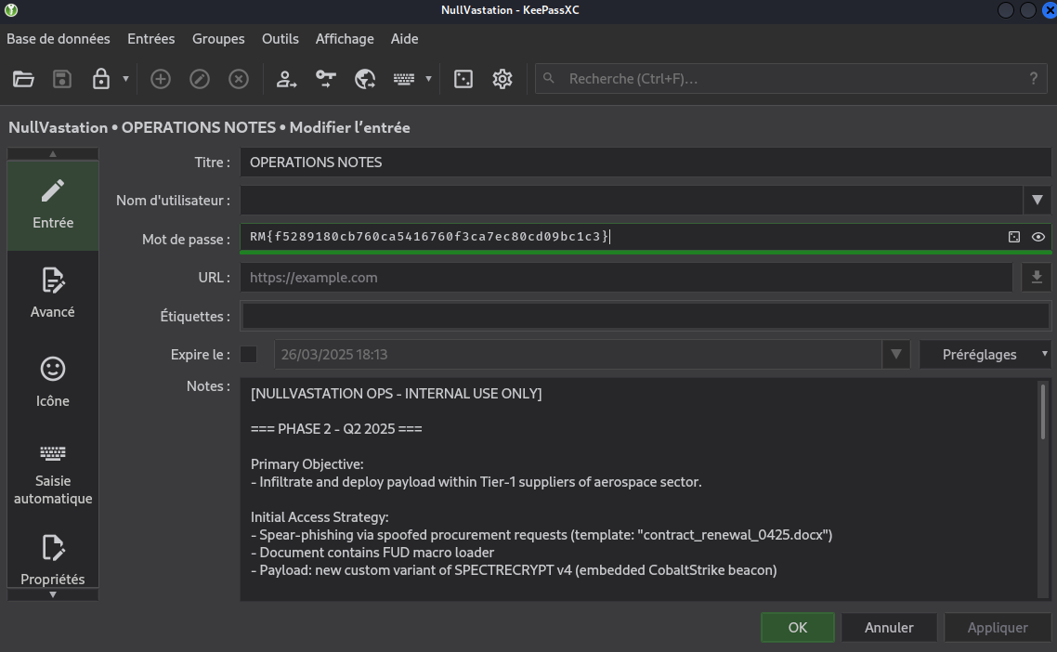
Task: Switch to Propriétés sidebar section
Action: (53, 559)
